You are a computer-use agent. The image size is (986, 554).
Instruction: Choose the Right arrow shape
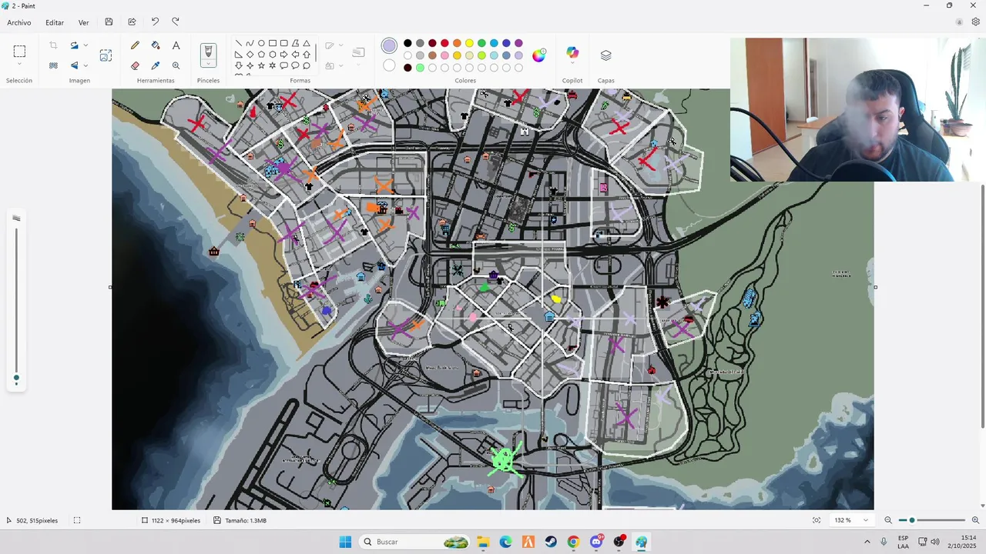click(283, 55)
